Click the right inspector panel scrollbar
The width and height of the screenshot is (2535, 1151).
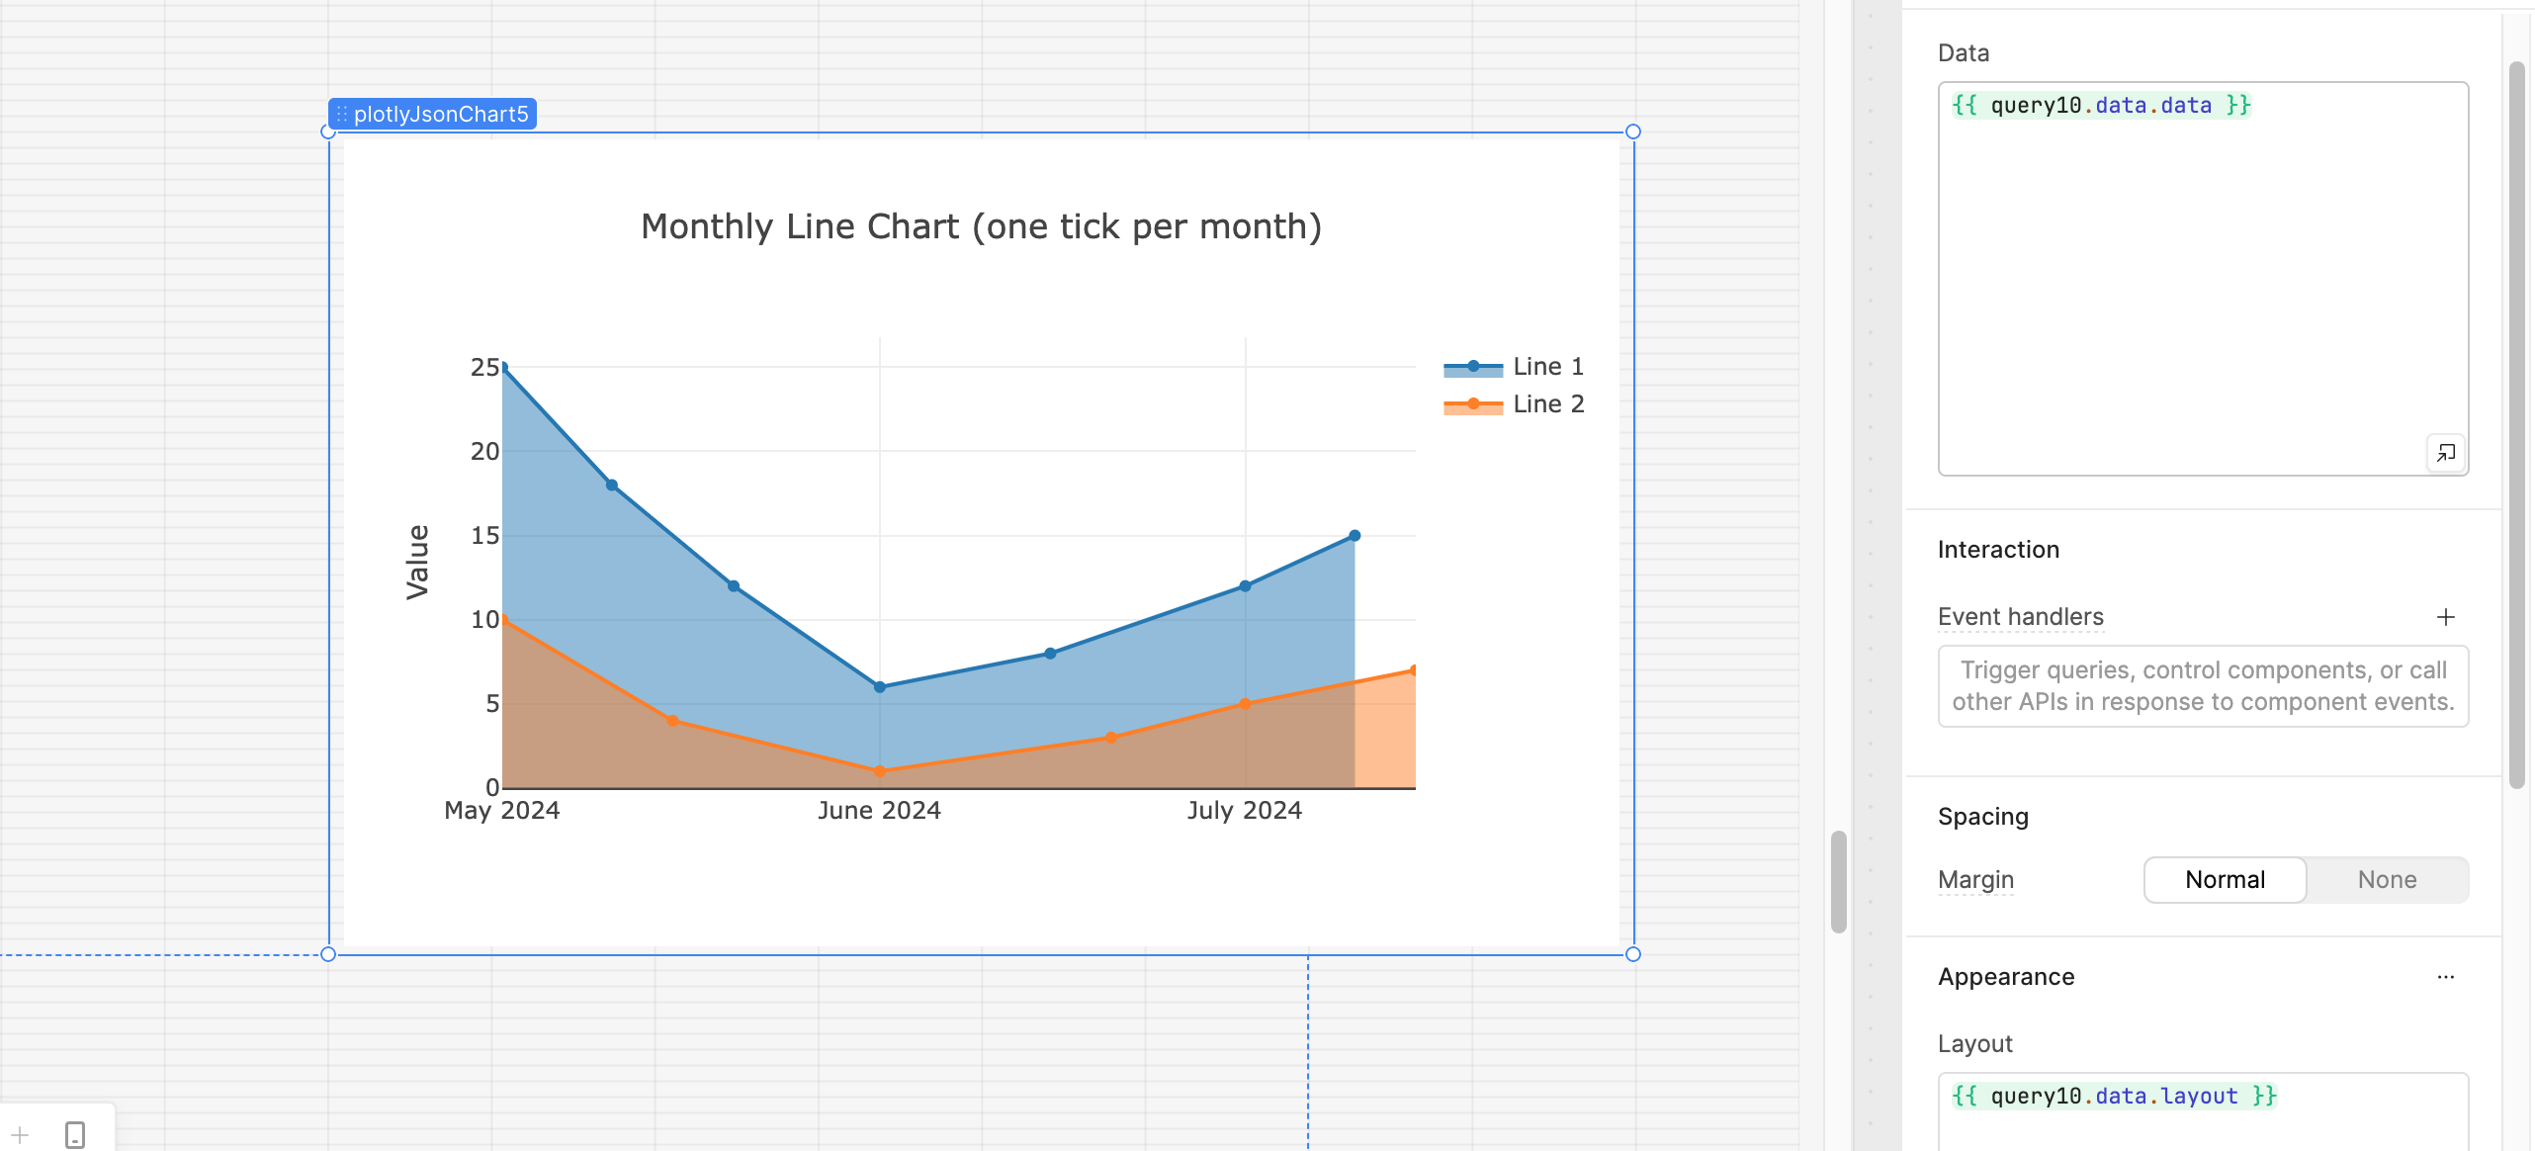tap(2516, 425)
